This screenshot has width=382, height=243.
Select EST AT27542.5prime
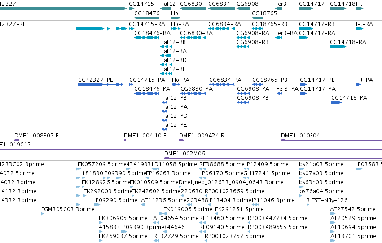[353, 209]
